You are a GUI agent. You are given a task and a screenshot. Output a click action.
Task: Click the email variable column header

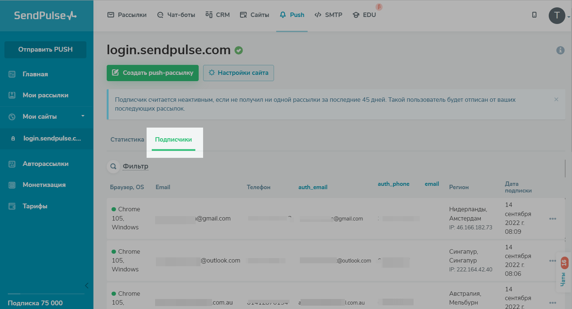(x=432, y=184)
